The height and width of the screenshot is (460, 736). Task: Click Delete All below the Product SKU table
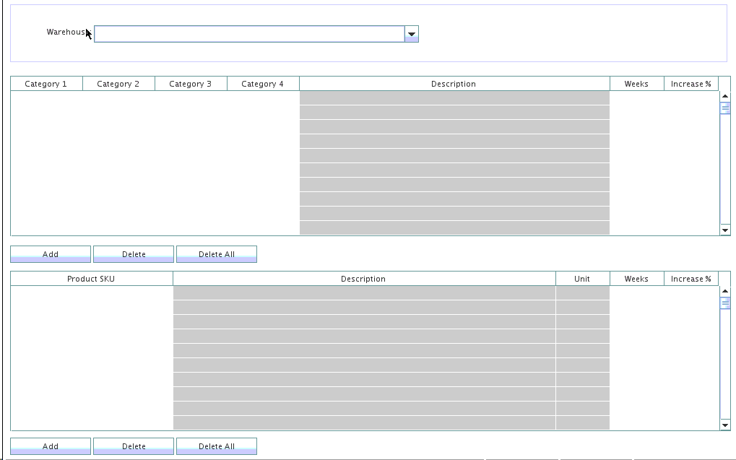click(217, 446)
